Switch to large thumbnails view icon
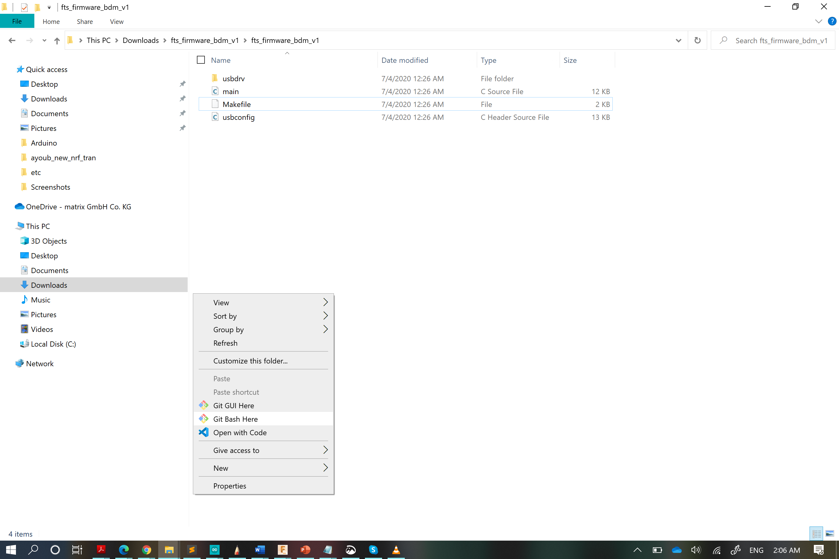 (x=830, y=533)
